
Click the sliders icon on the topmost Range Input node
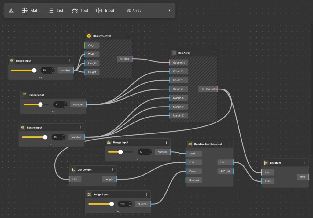[x=12, y=61]
